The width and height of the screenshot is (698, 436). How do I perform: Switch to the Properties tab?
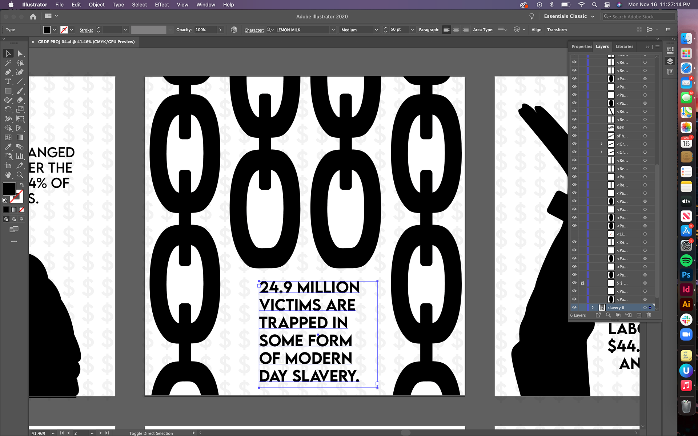582,47
